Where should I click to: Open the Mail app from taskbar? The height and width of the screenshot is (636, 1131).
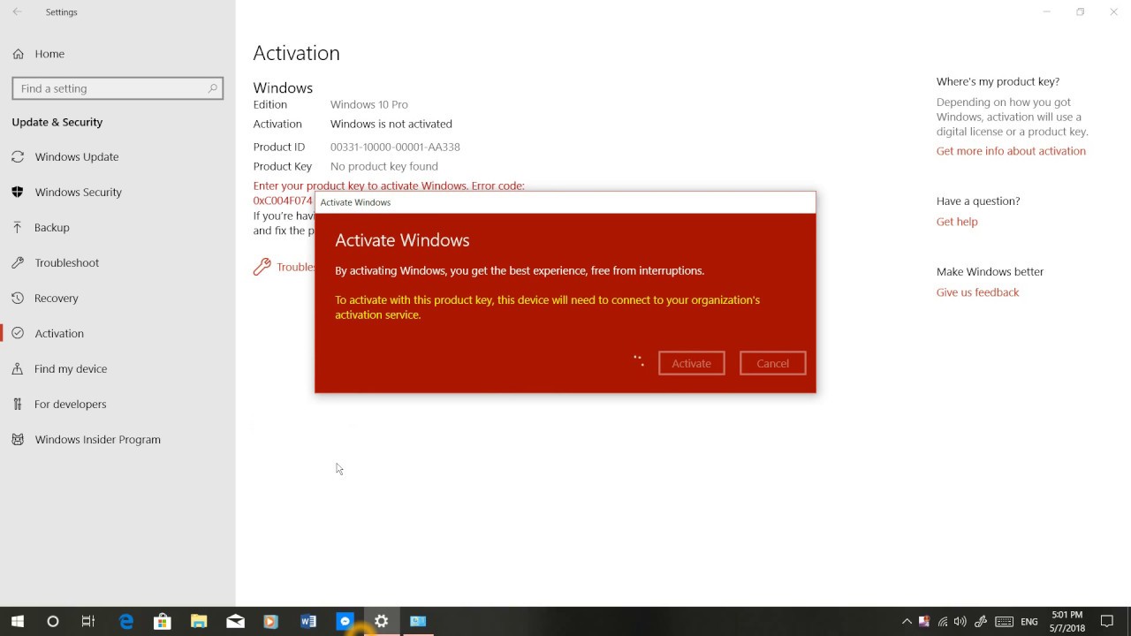tap(235, 622)
